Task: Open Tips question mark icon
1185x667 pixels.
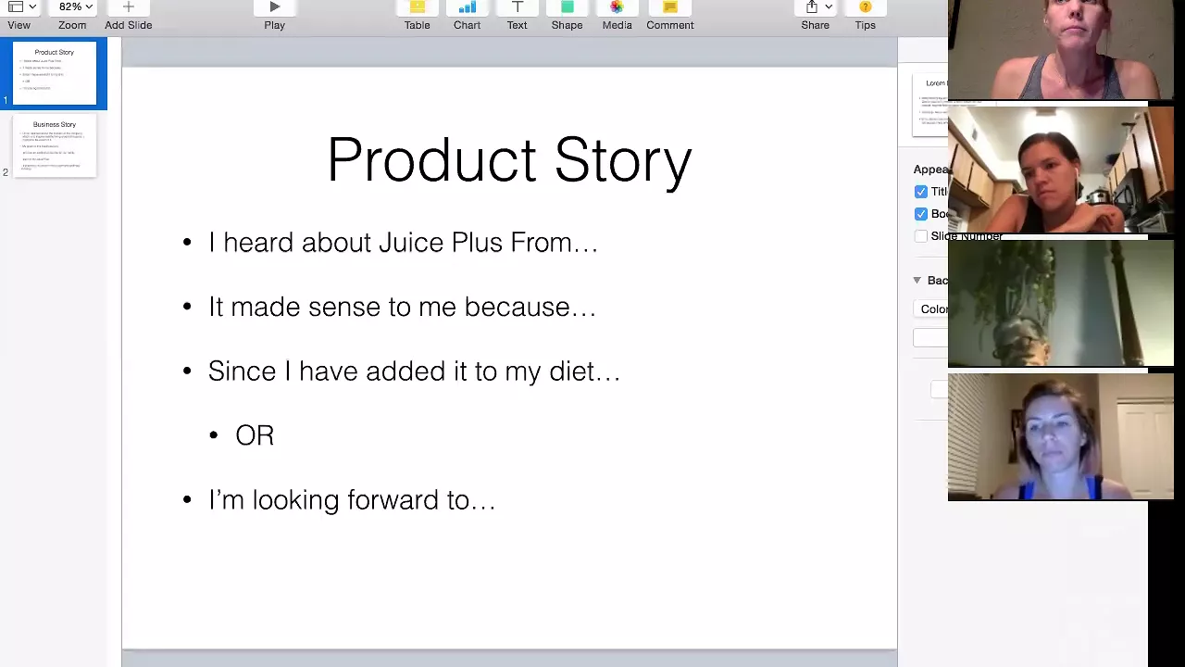Action: [x=865, y=6]
